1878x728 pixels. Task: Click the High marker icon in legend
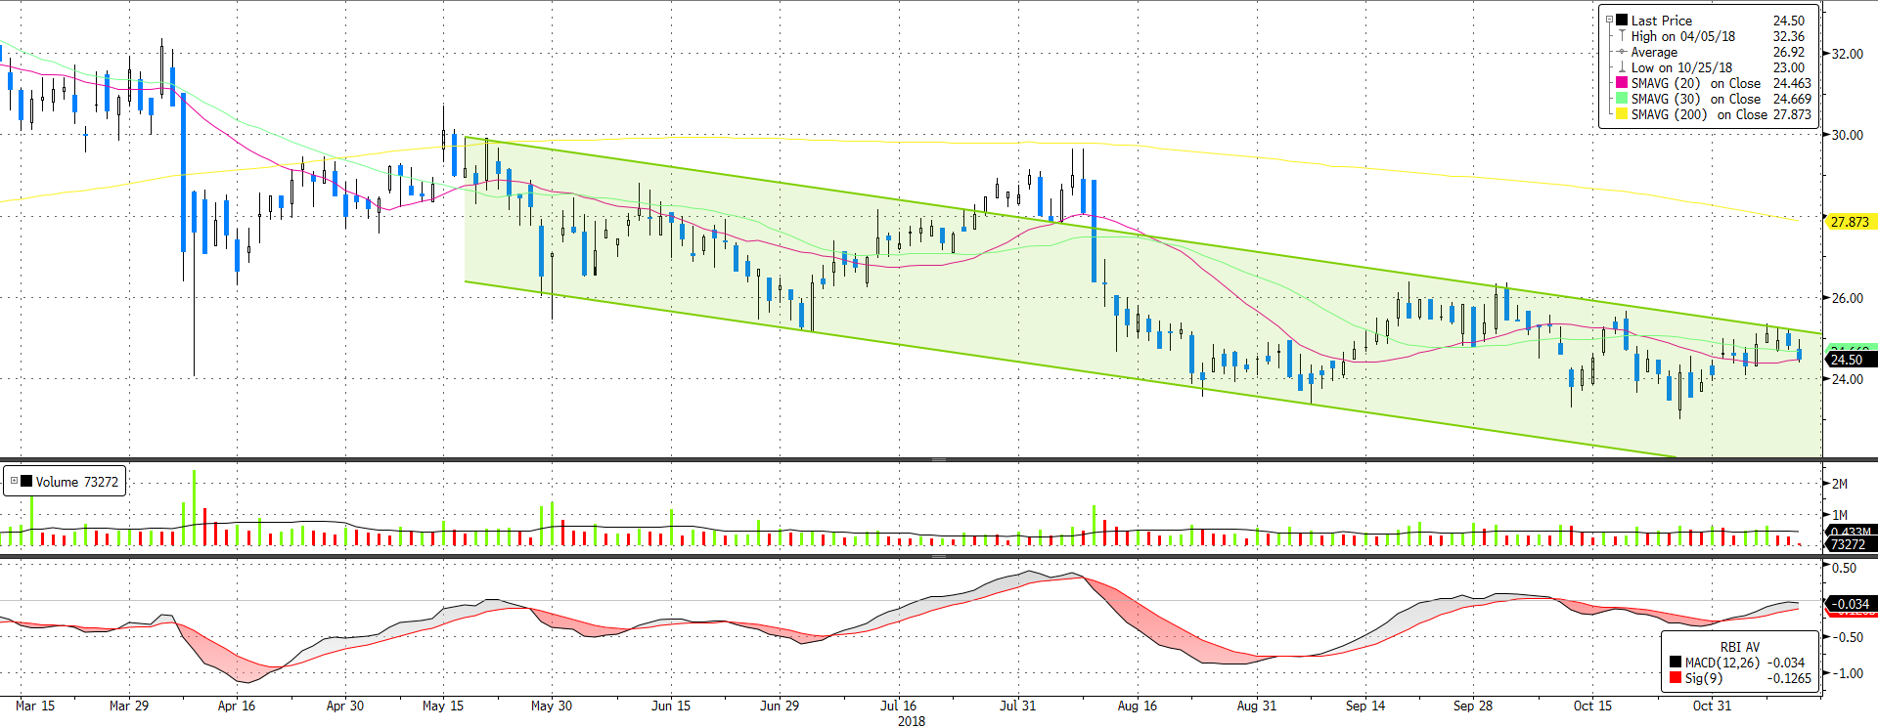1622,35
